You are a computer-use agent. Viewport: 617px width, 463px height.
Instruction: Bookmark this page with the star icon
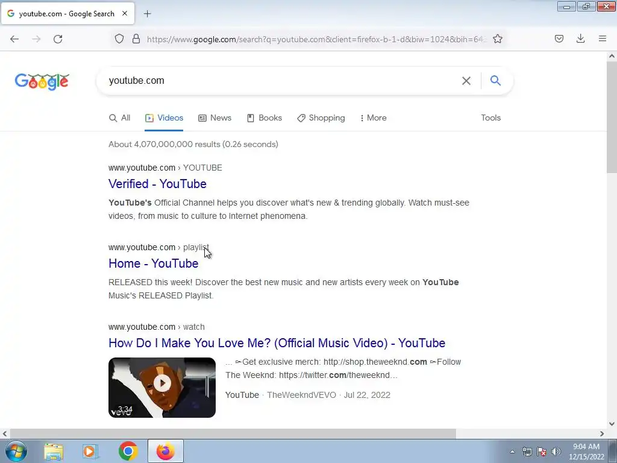tap(497, 39)
